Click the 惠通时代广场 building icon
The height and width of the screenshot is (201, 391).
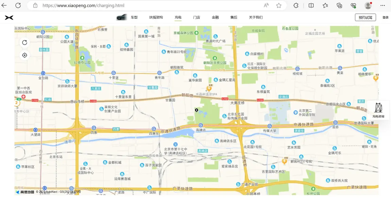click(216, 36)
